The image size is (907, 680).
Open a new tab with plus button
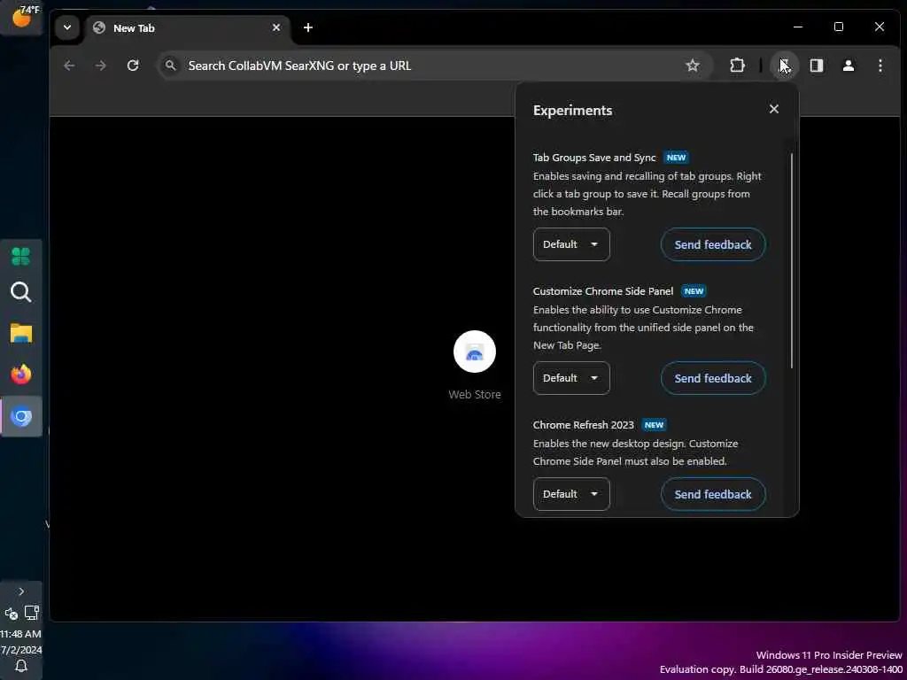[x=307, y=27]
